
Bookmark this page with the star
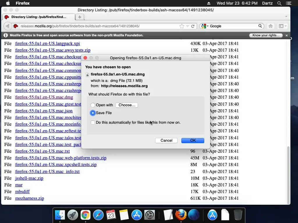(182, 26)
